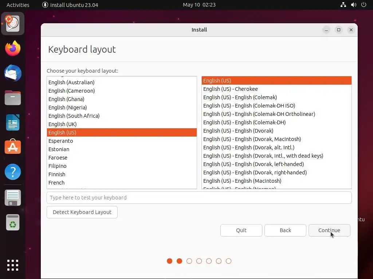Open the removable drive icon in dock

click(13, 198)
